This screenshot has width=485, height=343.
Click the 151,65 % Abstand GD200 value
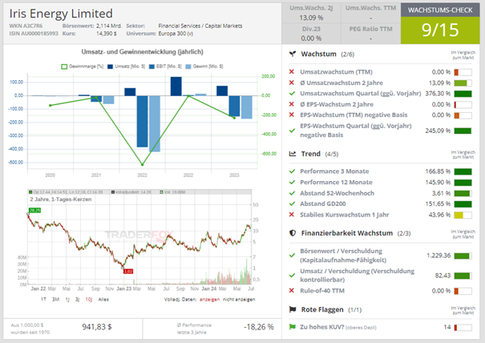(438, 204)
